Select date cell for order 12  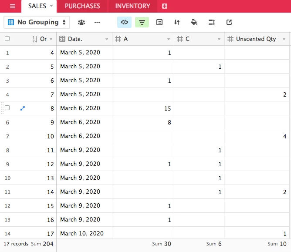[84, 164]
